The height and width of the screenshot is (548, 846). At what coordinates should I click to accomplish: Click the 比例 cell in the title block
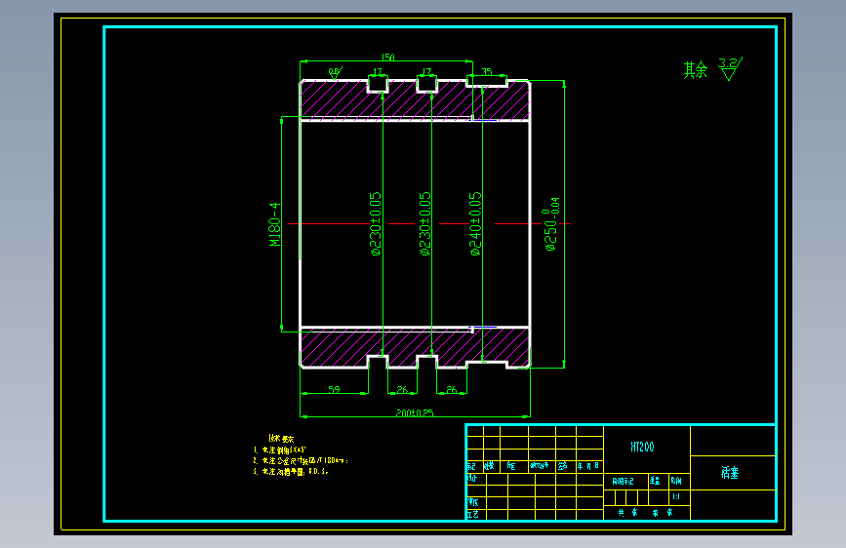click(x=676, y=481)
